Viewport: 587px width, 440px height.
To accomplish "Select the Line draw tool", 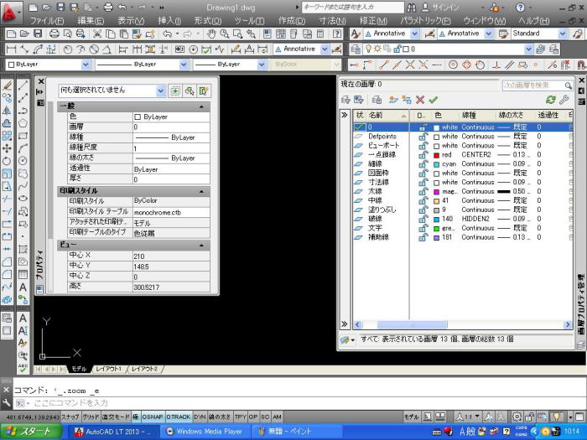I will coord(23,85).
